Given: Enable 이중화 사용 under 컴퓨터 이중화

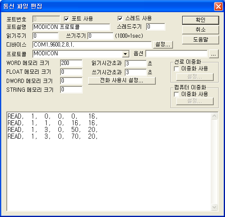Looking at the screenshot, I should tap(176, 94).
